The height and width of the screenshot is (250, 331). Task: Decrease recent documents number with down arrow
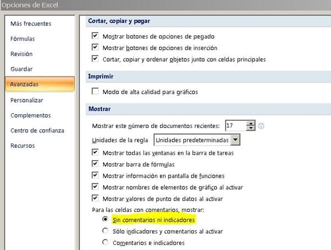tap(251, 128)
